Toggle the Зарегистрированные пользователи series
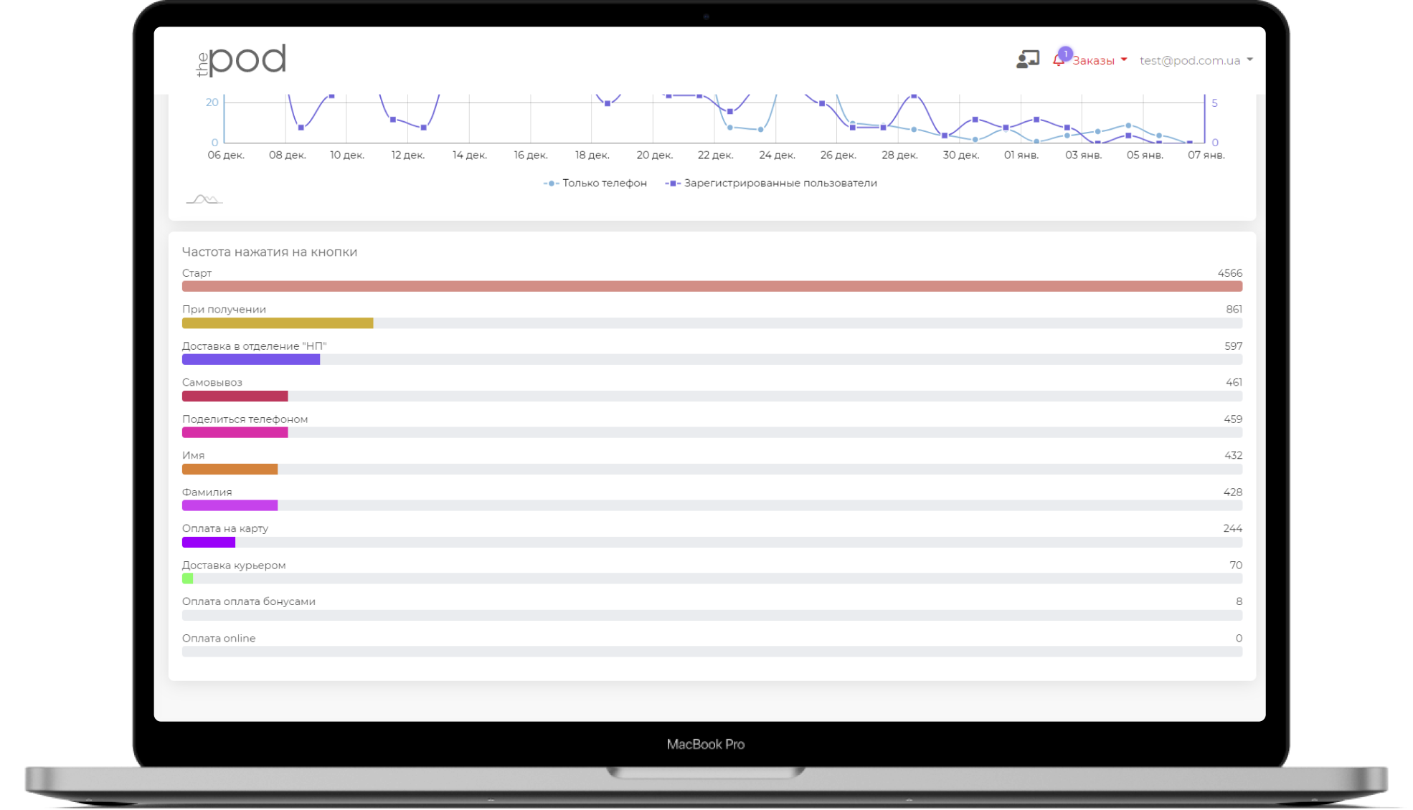This screenshot has height=810, width=1413. [780, 184]
